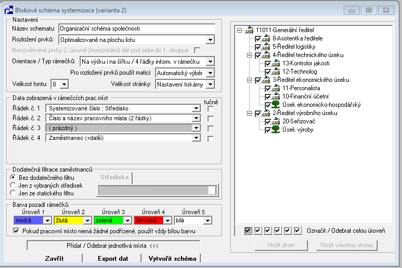Viewport: 402px width, 268px height.
Task: Click the Vytvořit schéma button
Action: point(172,258)
